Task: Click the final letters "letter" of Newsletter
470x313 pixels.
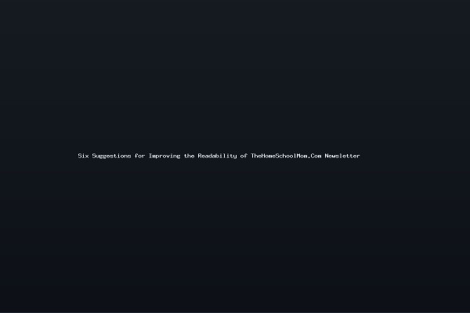Action: tap(349, 156)
